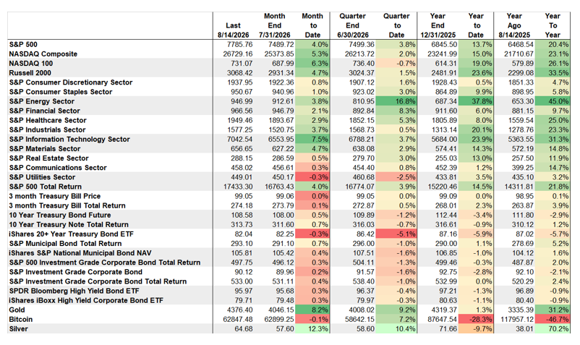Click the S&P Materials Sector label

[45, 149]
